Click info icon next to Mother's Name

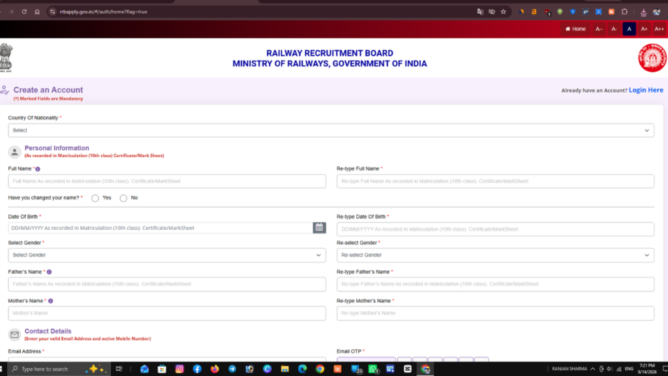click(50, 301)
